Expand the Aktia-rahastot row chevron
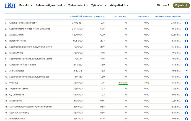The height and width of the screenshot is (121, 191). (x=187, y=70)
